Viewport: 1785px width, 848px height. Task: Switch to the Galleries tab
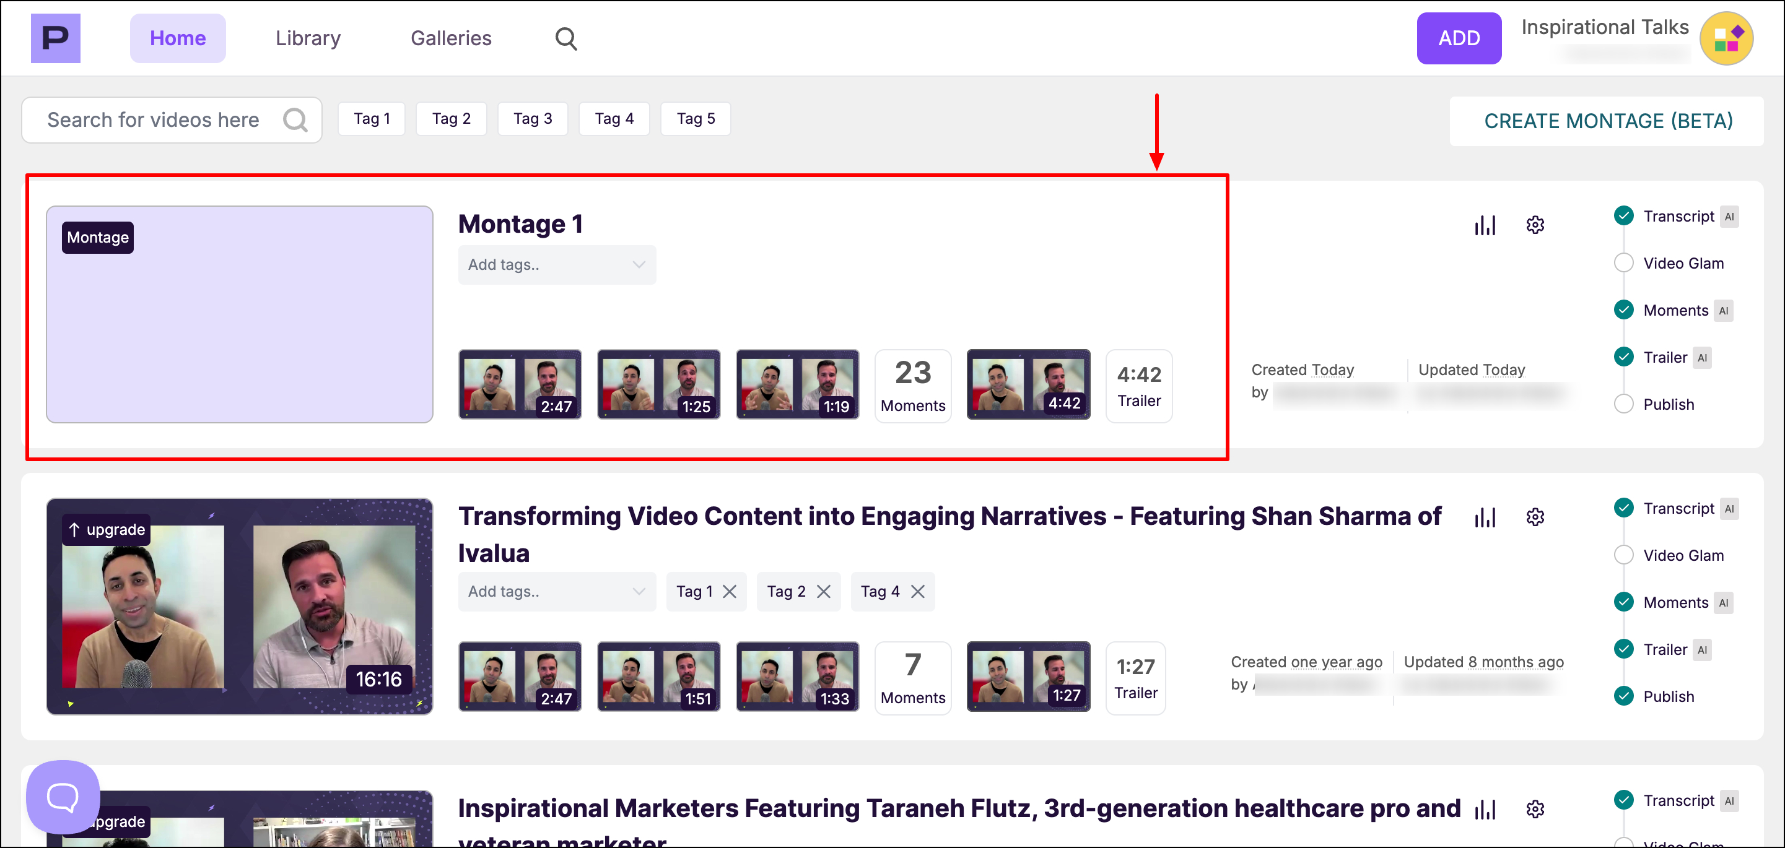pos(450,38)
